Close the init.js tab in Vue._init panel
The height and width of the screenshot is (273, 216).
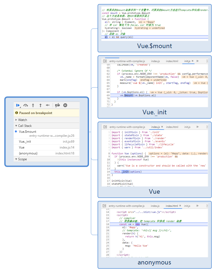tap(192, 61)
